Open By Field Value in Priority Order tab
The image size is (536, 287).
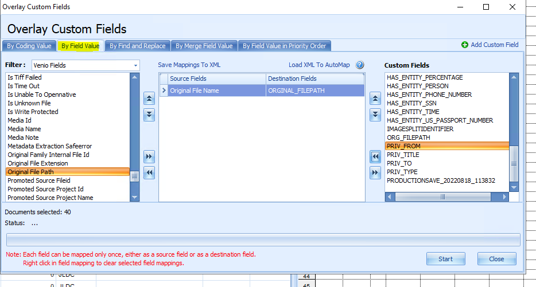click(285, 46)
